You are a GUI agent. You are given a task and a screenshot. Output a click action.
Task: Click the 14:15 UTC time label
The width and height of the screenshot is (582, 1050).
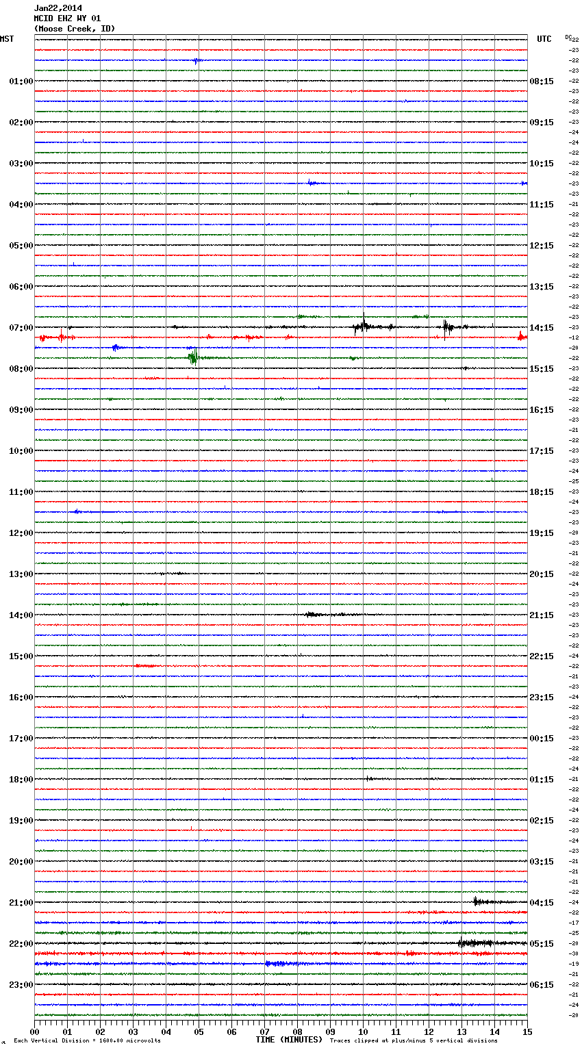tap(542, 328)
